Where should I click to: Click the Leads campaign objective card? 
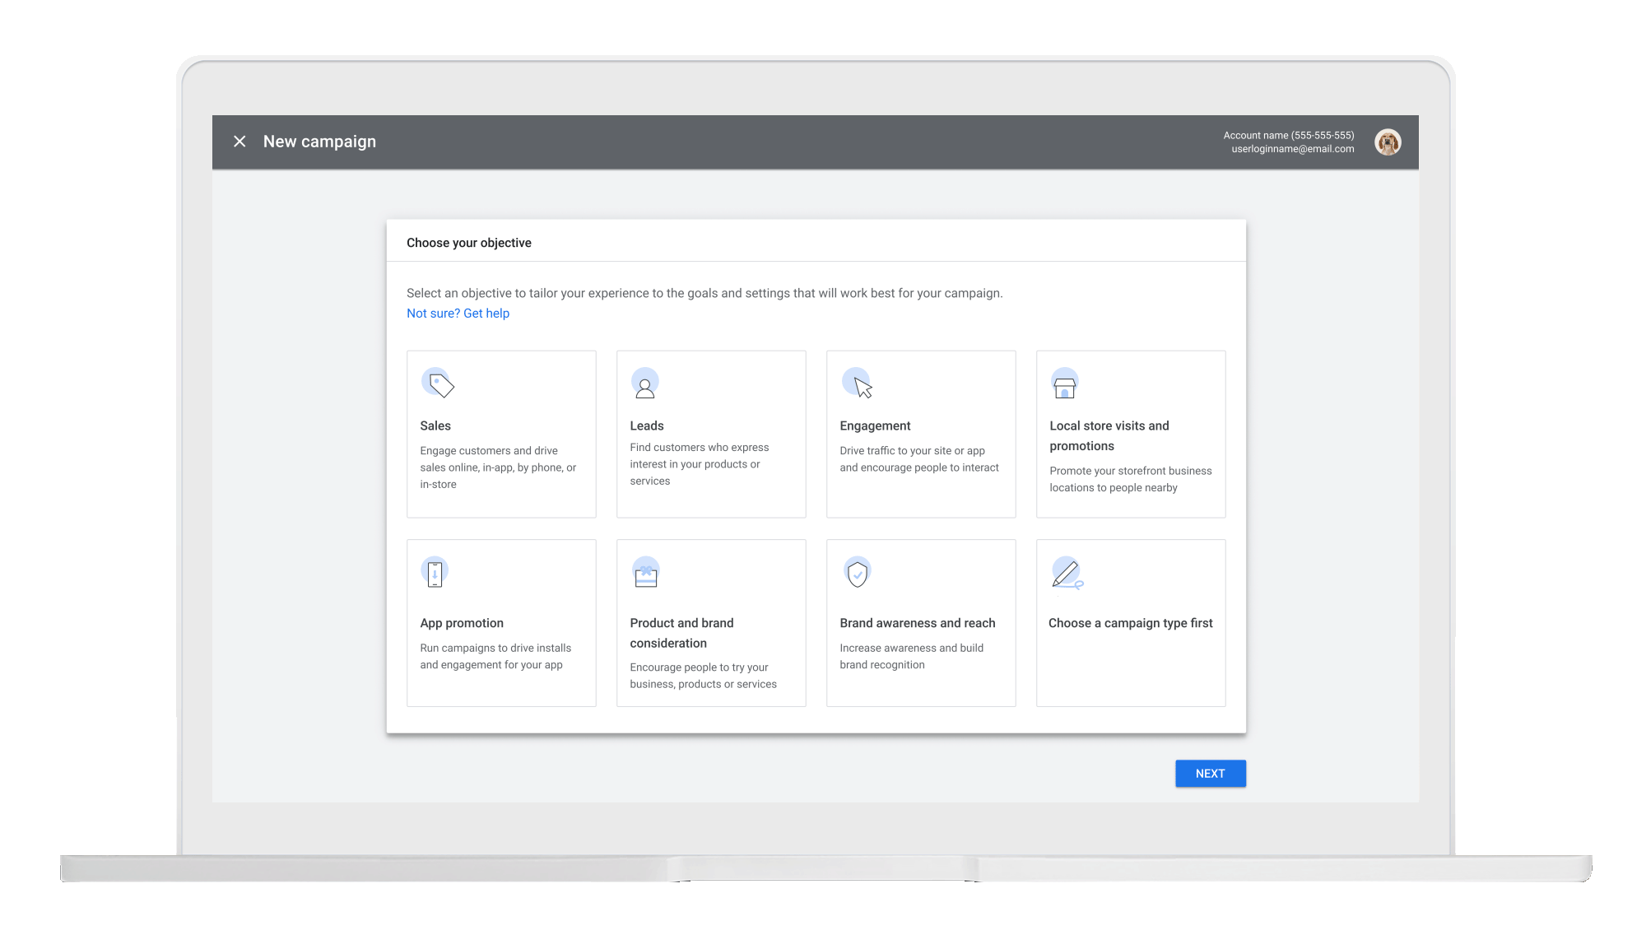[x=711, y=433]
